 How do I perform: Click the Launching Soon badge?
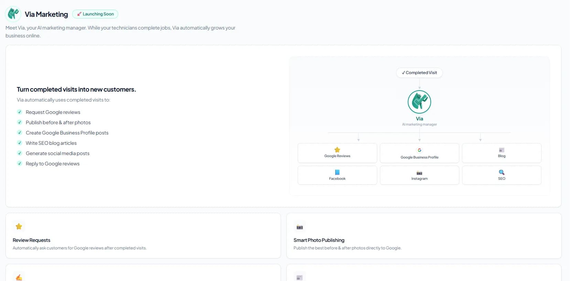pos(95,14)
